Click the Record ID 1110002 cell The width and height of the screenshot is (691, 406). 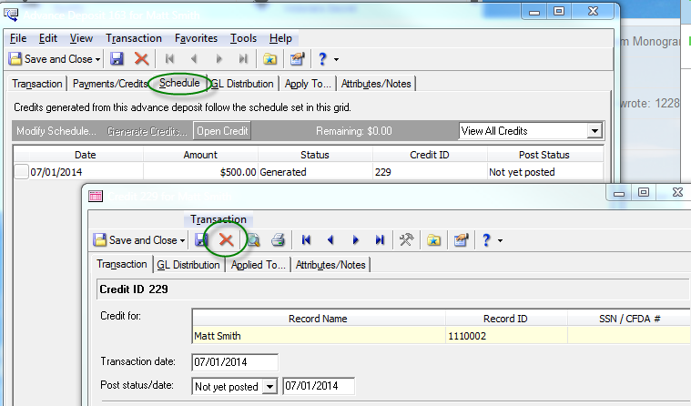506,336
